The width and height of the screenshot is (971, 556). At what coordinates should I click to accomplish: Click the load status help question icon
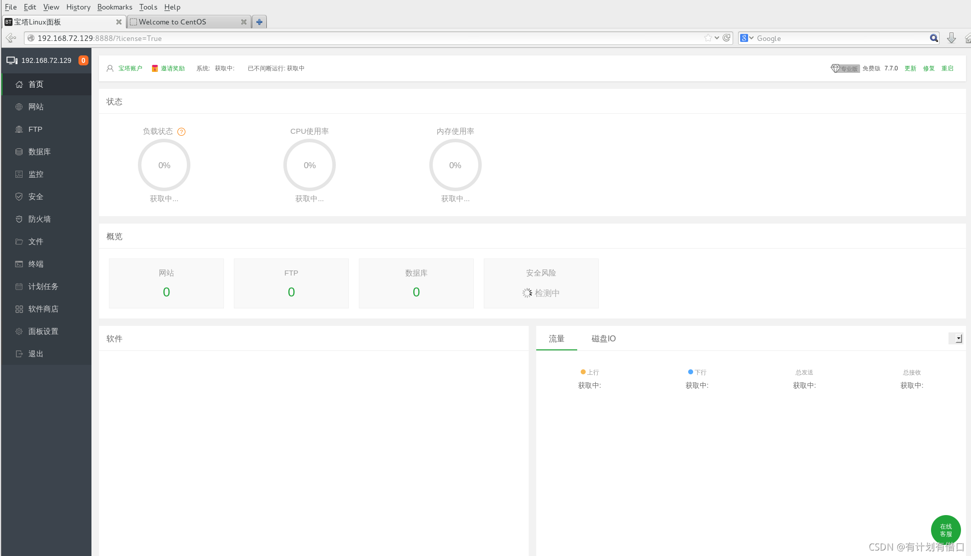pyautogui.click(x=181, y=132)
